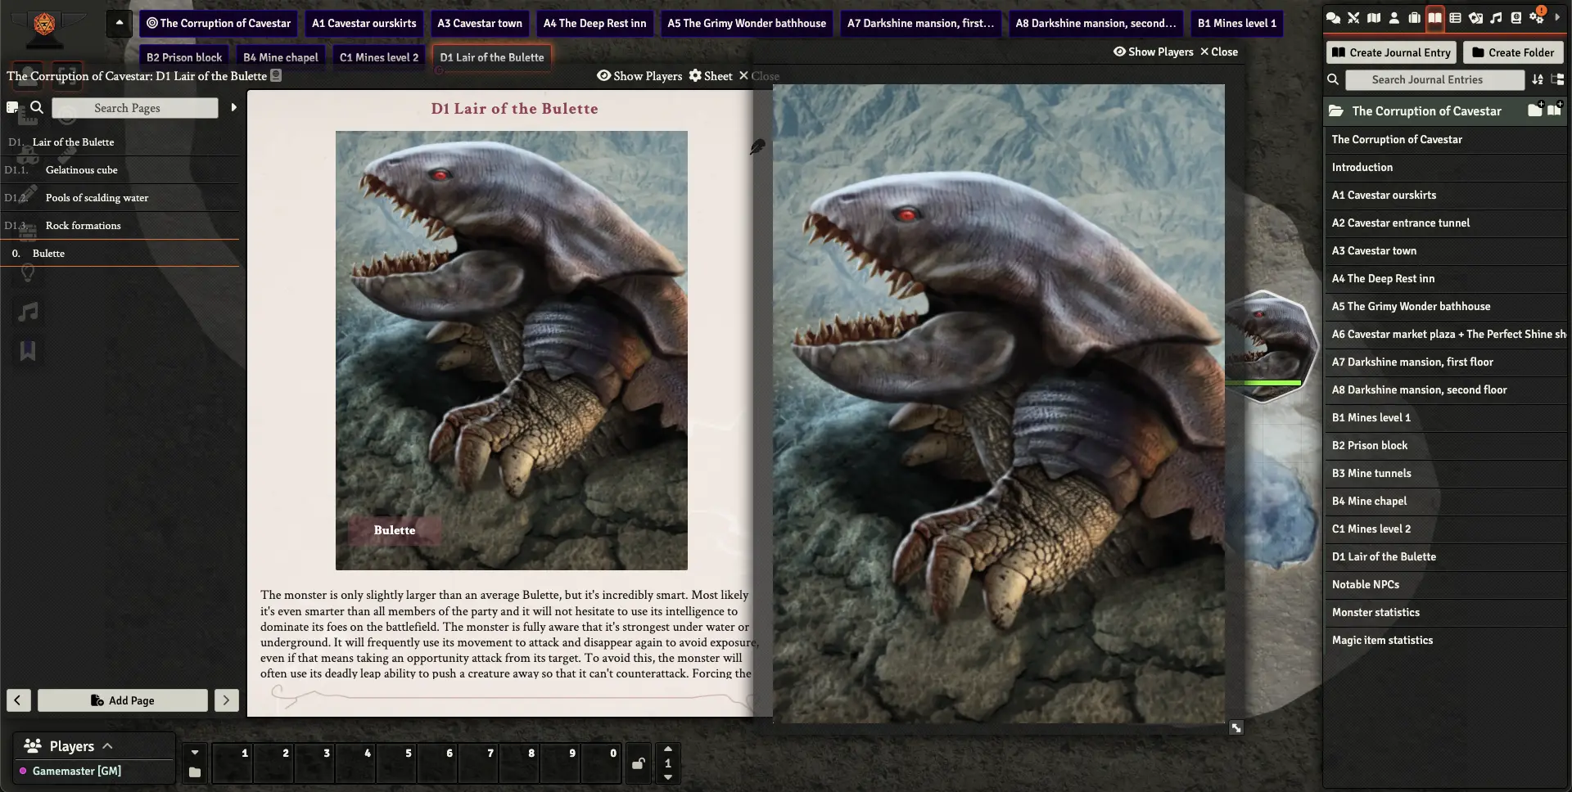Click the Bulette image in journal page
Viewport: 1572px width, 792px height.
(x=511, y=350)
